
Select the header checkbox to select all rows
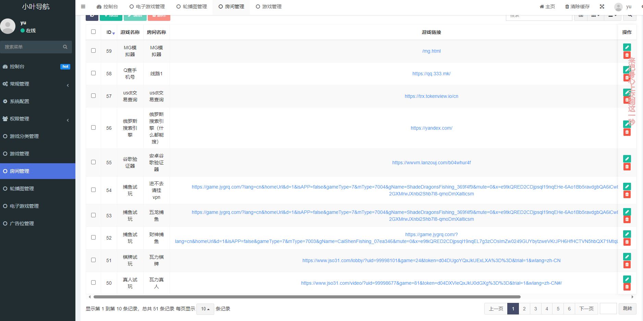(93, 31)
